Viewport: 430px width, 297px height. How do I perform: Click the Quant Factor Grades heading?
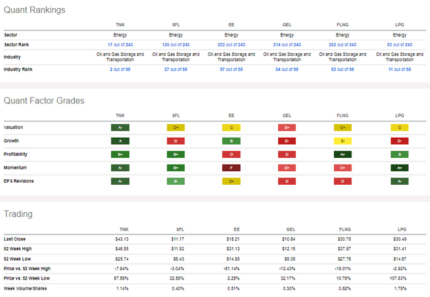click(x=44, y=101)
